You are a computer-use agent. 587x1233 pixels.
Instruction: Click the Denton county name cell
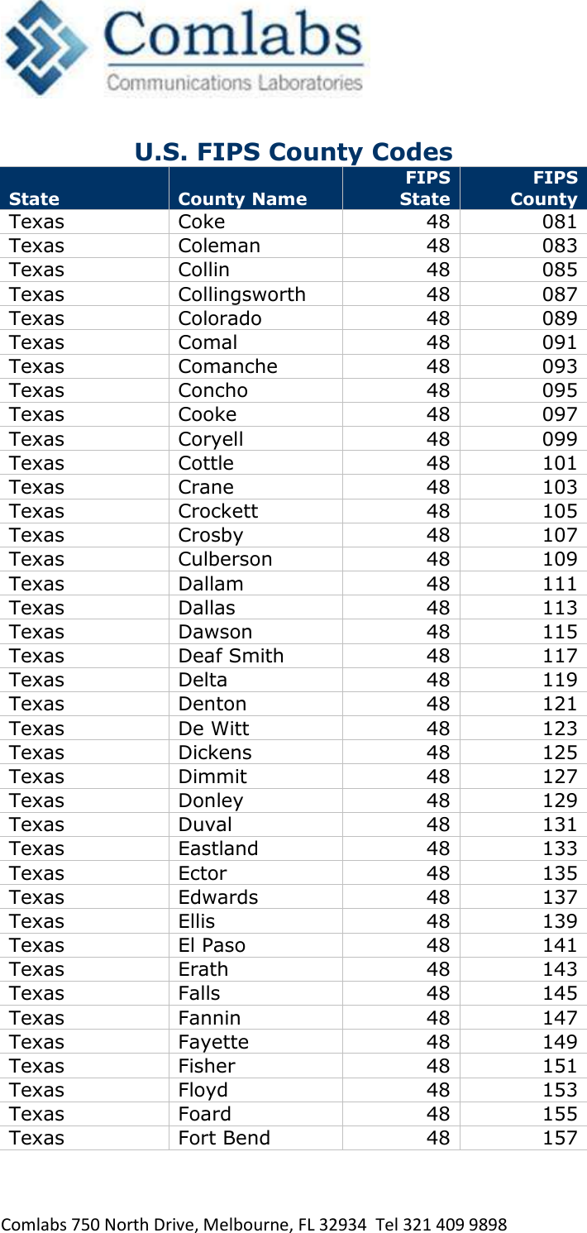coord(212,704)
